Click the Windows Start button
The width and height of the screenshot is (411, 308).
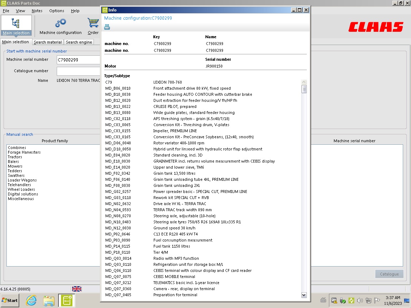click(9, 300)
